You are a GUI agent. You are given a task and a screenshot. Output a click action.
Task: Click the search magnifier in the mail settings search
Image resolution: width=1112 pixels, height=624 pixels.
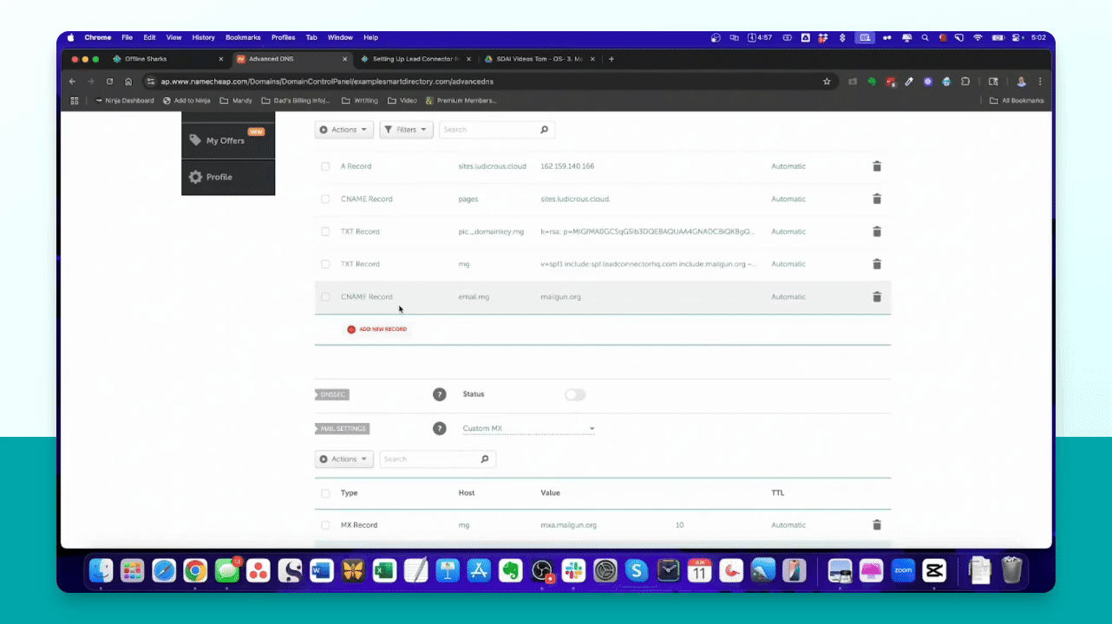pos(485,459)
